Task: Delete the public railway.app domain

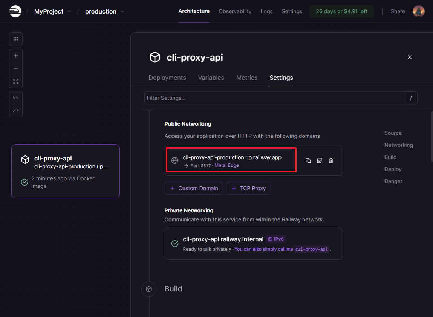Action: click(331, 160)
